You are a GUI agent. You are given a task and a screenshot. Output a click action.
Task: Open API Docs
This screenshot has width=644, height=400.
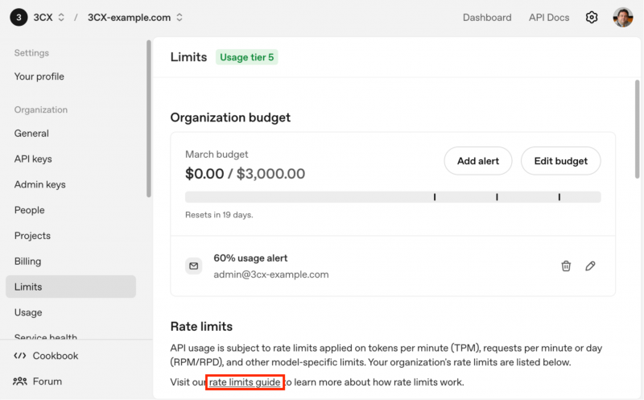549,17
